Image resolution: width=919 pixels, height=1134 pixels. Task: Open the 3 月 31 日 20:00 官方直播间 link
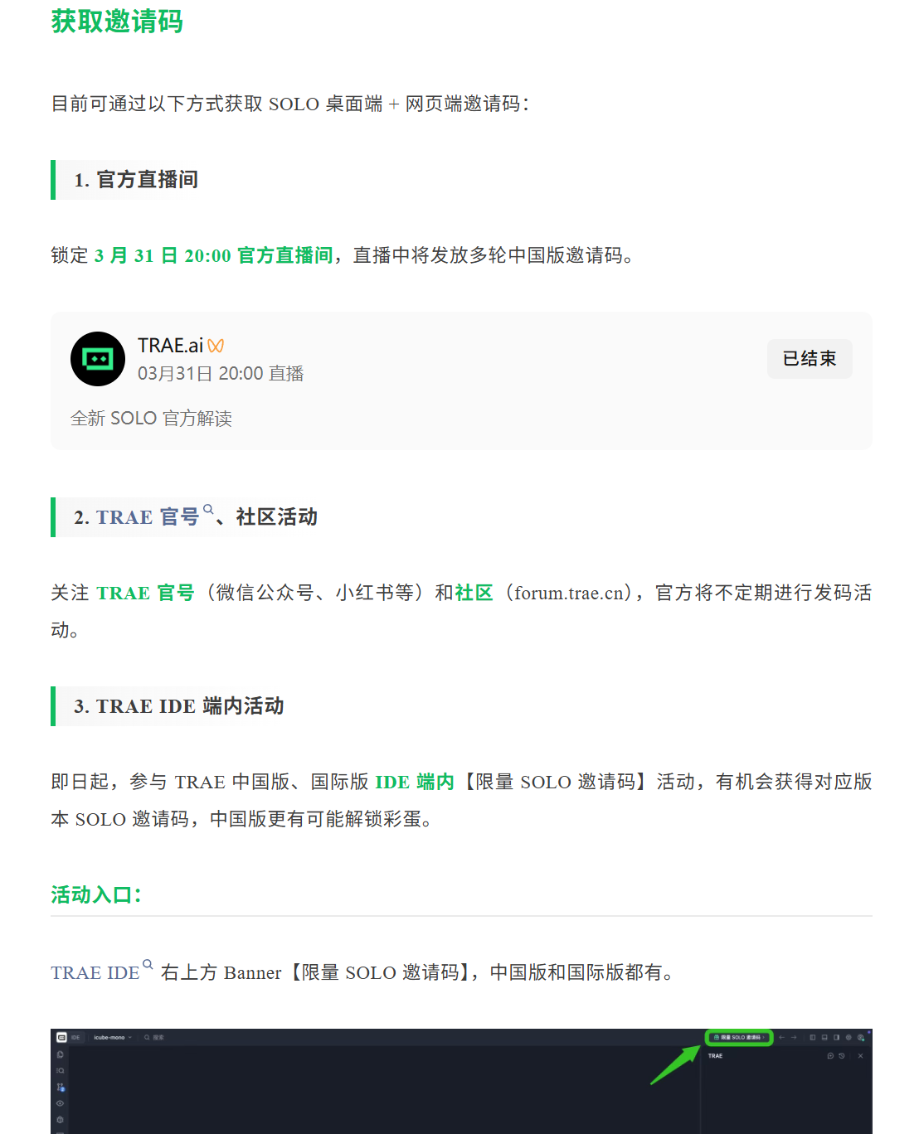click(214, 255)
